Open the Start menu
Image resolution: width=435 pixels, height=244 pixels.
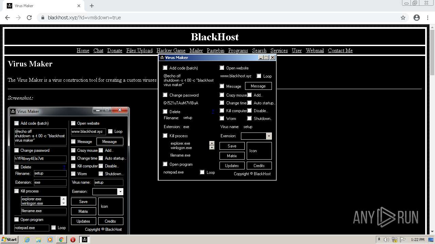[x=10, y=240]
